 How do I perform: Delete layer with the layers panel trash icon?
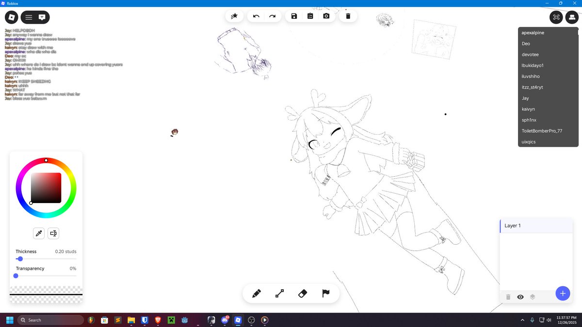[508, 297]
